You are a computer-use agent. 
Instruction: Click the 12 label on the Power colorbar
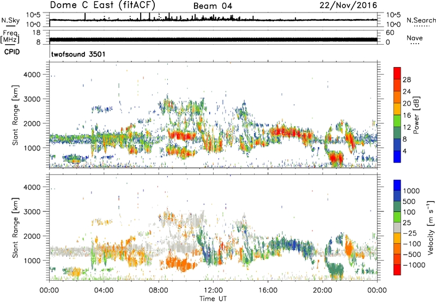click(407, 128)
